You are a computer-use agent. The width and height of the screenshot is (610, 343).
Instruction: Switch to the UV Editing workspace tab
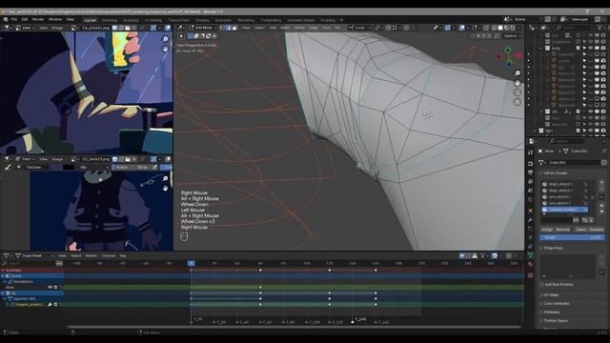point(152,20)
